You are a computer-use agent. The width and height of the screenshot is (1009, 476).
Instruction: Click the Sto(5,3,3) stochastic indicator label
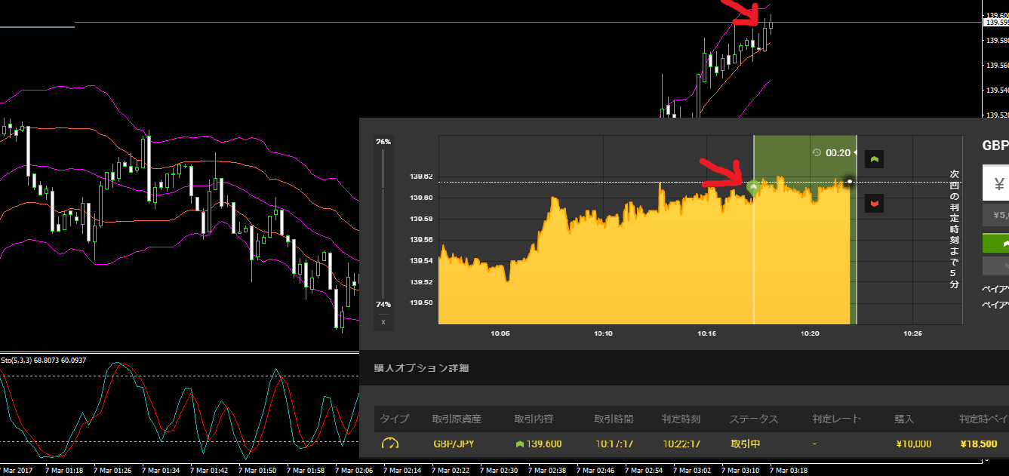(43, 361)
